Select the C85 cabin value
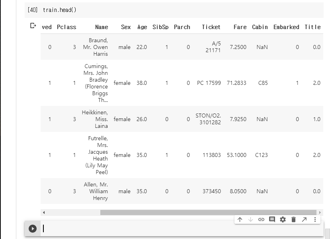This screenshot has width=330, height=239. [263, 83]
